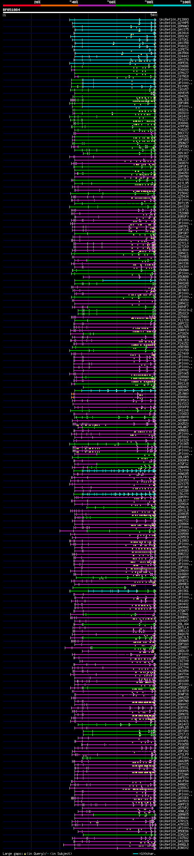
Task: Select hit label UniRef100_P06600
Action: [174, 70]
